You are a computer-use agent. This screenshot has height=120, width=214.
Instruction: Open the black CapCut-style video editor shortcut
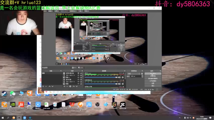123,106
